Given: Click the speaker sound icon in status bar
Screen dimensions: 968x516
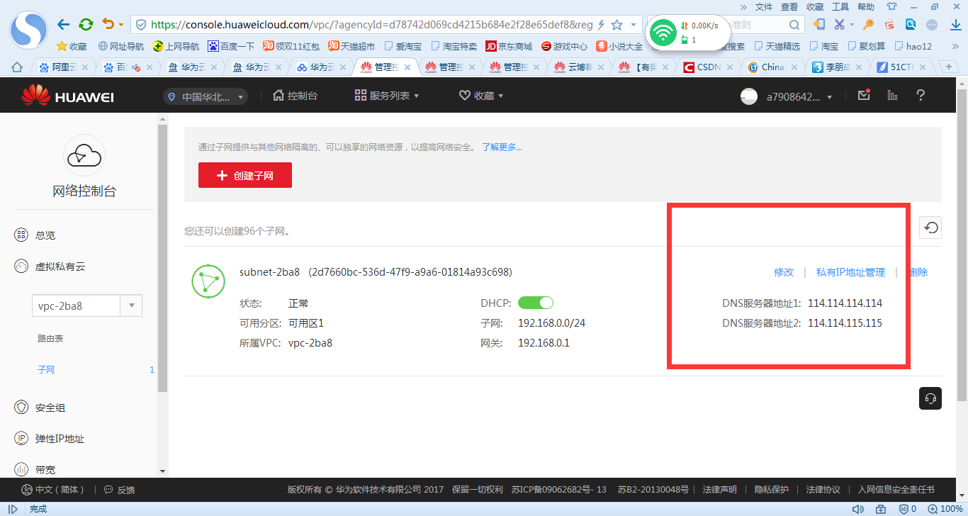Looking at the screenshot, I should click(858, 509).
